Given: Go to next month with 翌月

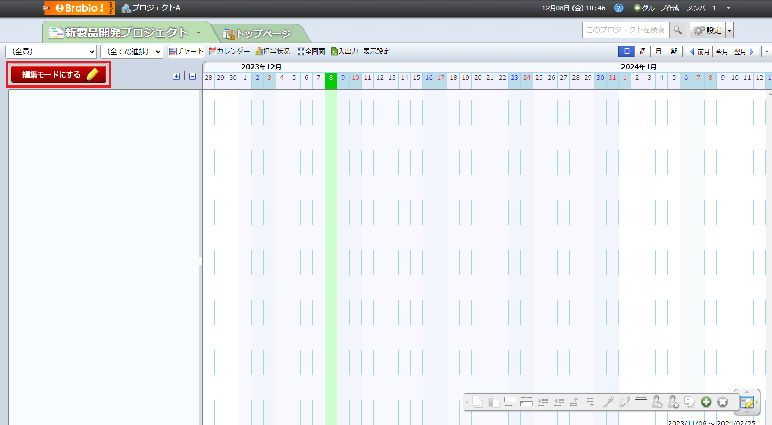Looking at the screenshot, I should click(x=744, y=52).
